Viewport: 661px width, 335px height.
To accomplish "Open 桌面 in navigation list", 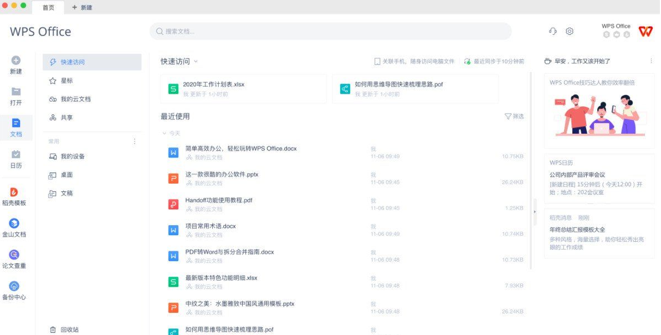I will tap(92, 175).
